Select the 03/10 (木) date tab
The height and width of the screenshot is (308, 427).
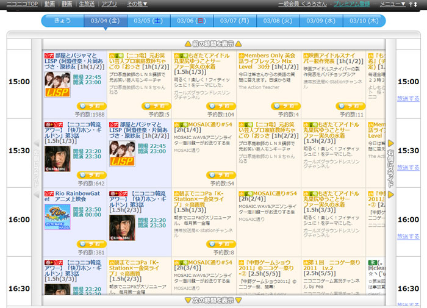(364, 21)
